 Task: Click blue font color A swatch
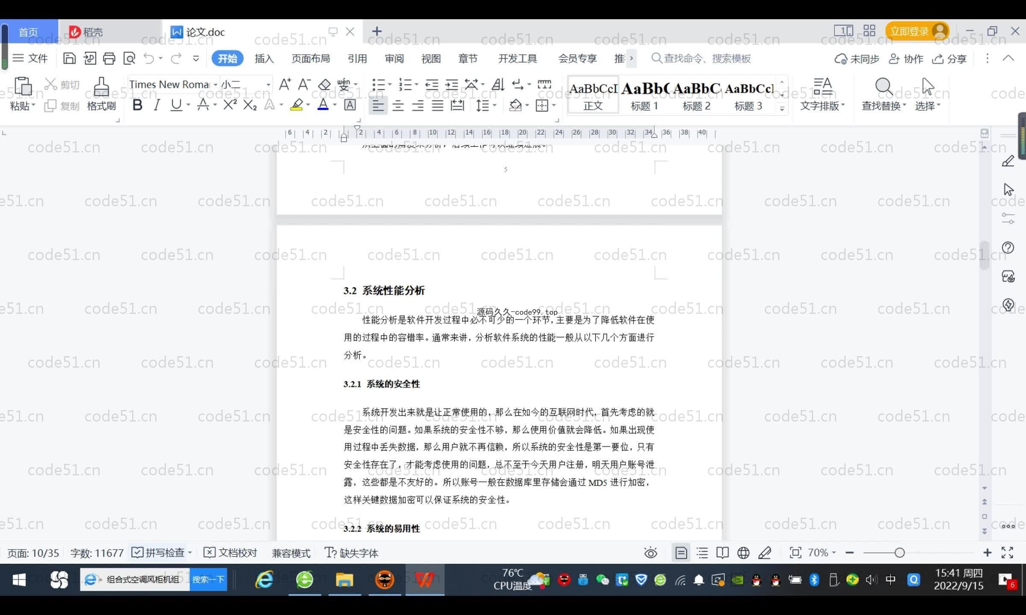pos(323,105)
